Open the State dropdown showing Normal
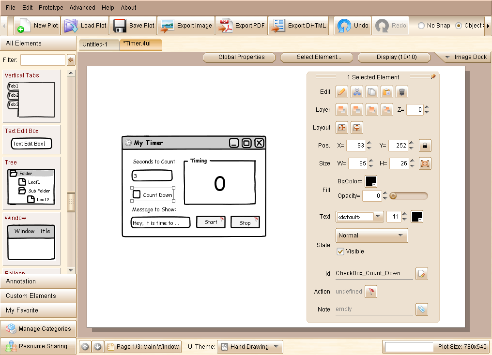The height and width of the screenshot is (355, 492). coord(371,236)
